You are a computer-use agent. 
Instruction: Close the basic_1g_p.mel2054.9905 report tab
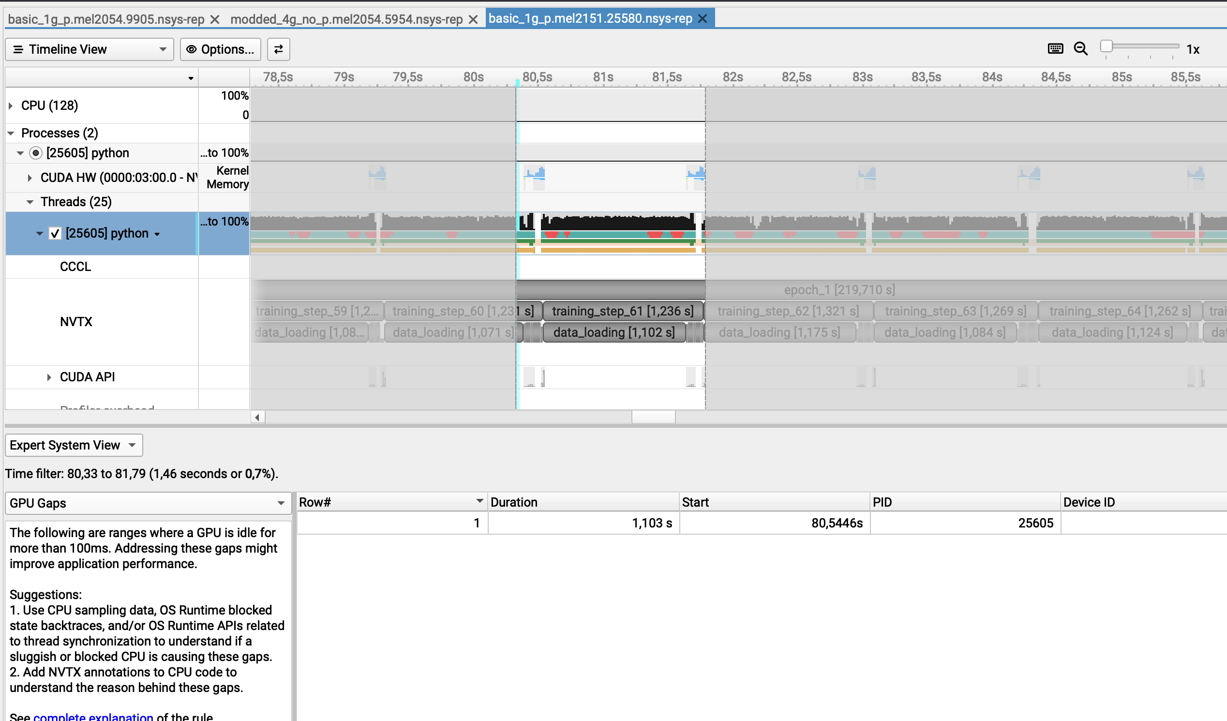pyautogui.click(x=215, y=19)
